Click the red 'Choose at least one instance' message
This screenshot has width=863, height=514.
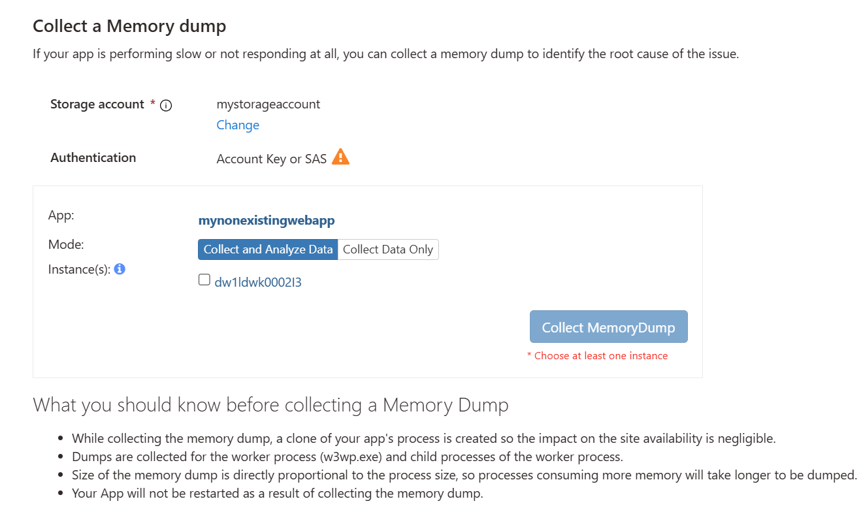[x=597, y=355]
